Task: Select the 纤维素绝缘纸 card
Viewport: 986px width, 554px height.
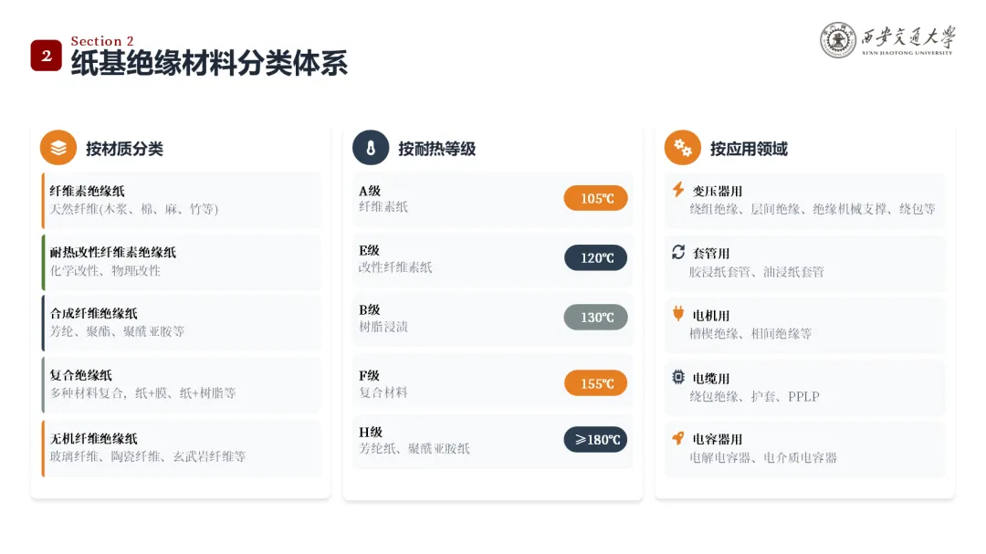Action: pyautogui.click(x=181, y=200)
